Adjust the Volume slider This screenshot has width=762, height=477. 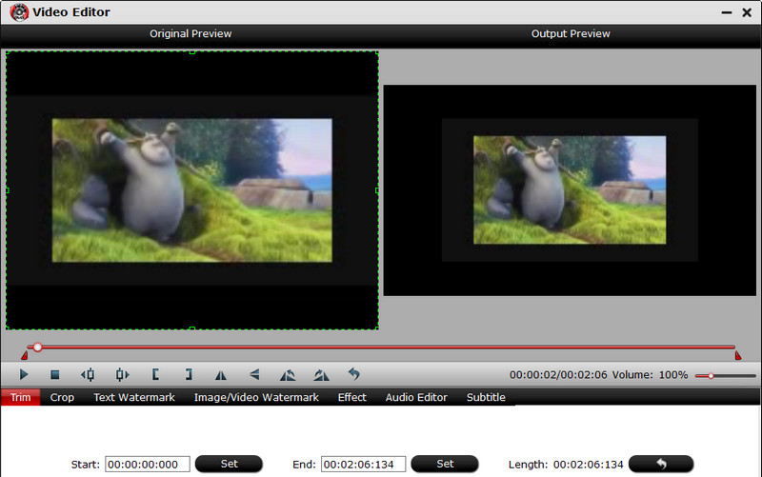[x=711, y=376]
